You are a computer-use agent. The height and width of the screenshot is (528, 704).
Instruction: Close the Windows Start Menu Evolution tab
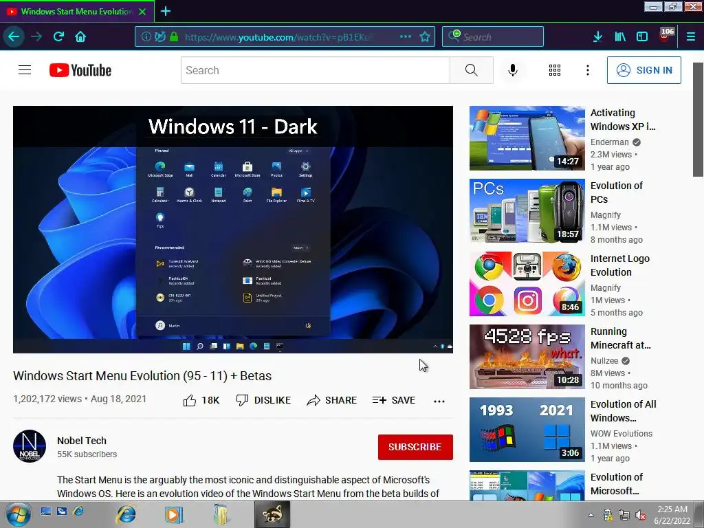pos(142,12)
